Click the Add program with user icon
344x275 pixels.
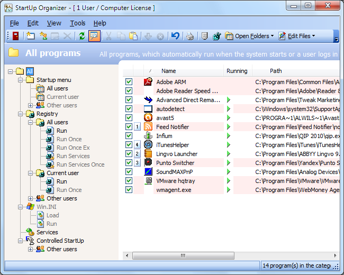click(x=43, y=36)
